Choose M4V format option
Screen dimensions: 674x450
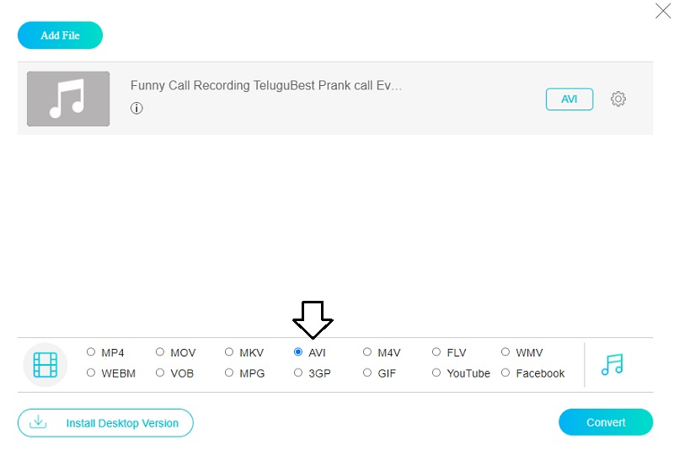click(x=367, y=352)
